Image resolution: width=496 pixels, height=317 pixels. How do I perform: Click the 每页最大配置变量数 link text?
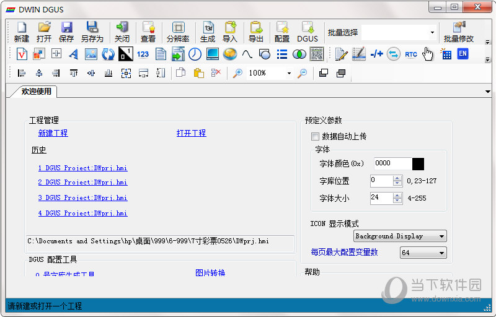(345, 252)
